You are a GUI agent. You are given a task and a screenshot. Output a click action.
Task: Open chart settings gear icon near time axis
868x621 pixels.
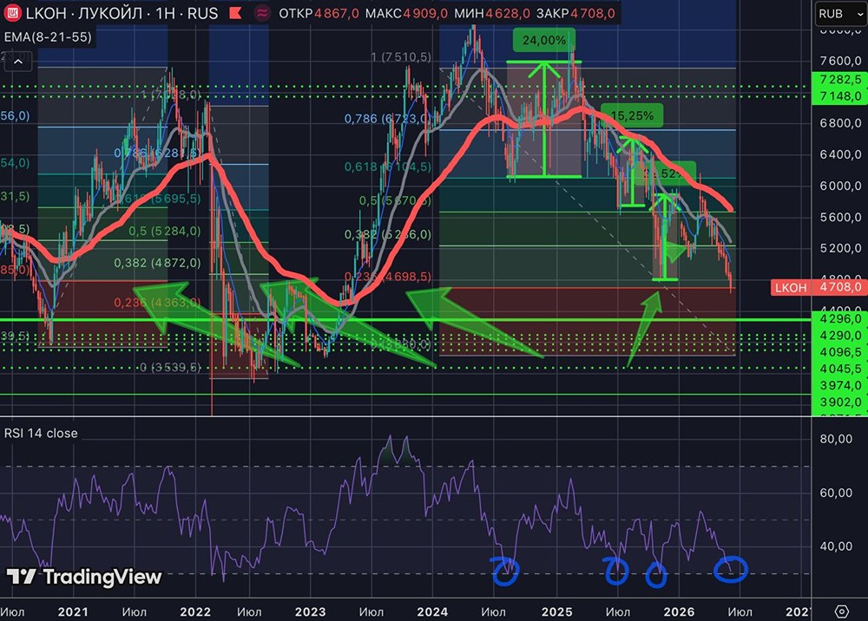tap(841, 611)
